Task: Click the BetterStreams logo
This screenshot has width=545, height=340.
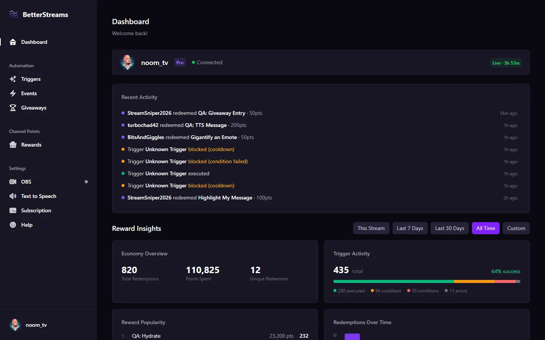Action: coord(38,14)
